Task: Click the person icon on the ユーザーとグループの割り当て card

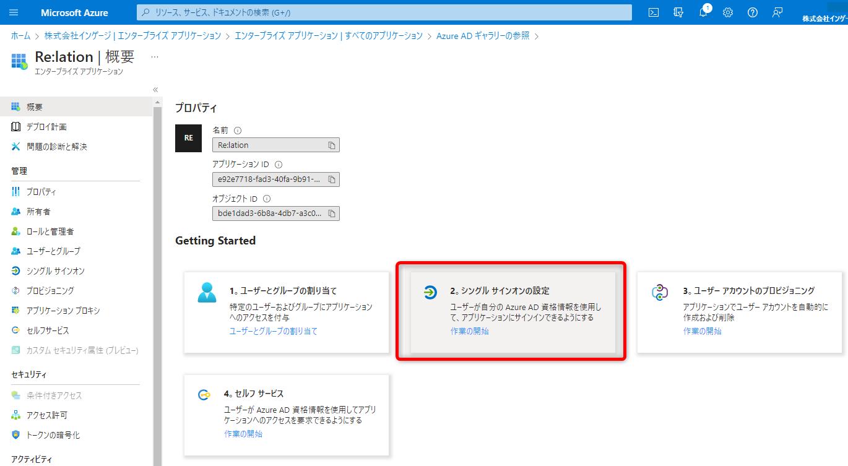Action: (x=207, y=291)
